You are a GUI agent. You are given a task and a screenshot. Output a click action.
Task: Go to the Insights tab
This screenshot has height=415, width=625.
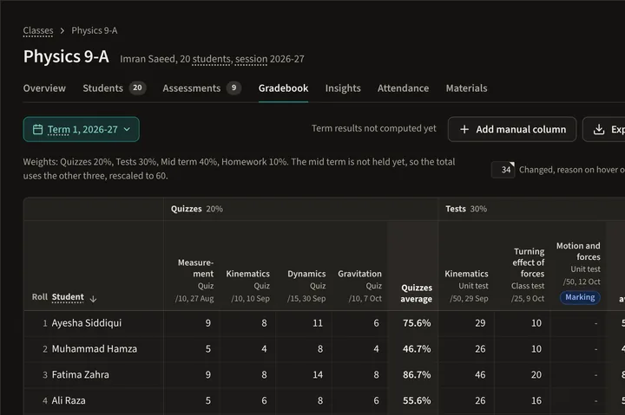343,88
